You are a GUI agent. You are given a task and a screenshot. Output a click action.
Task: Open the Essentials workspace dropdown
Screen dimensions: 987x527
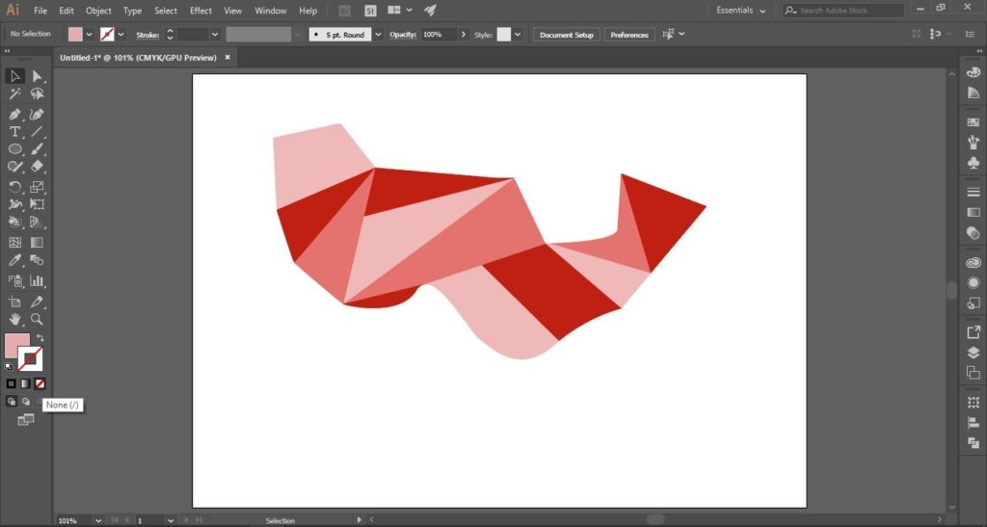coord(740,10)
